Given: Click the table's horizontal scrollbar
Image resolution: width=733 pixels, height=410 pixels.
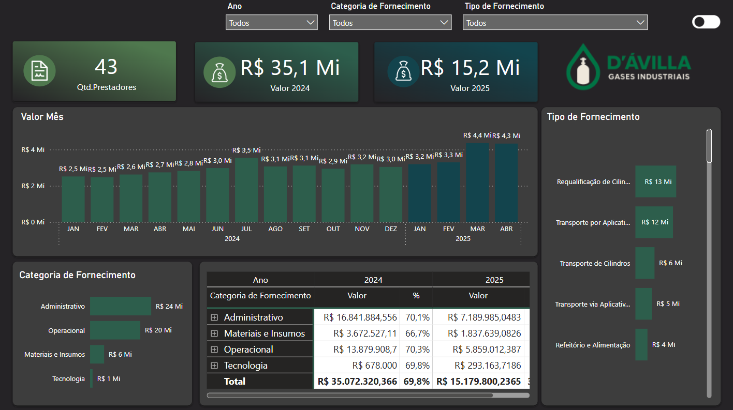Looking at the screenshot, I should (349, 396).
